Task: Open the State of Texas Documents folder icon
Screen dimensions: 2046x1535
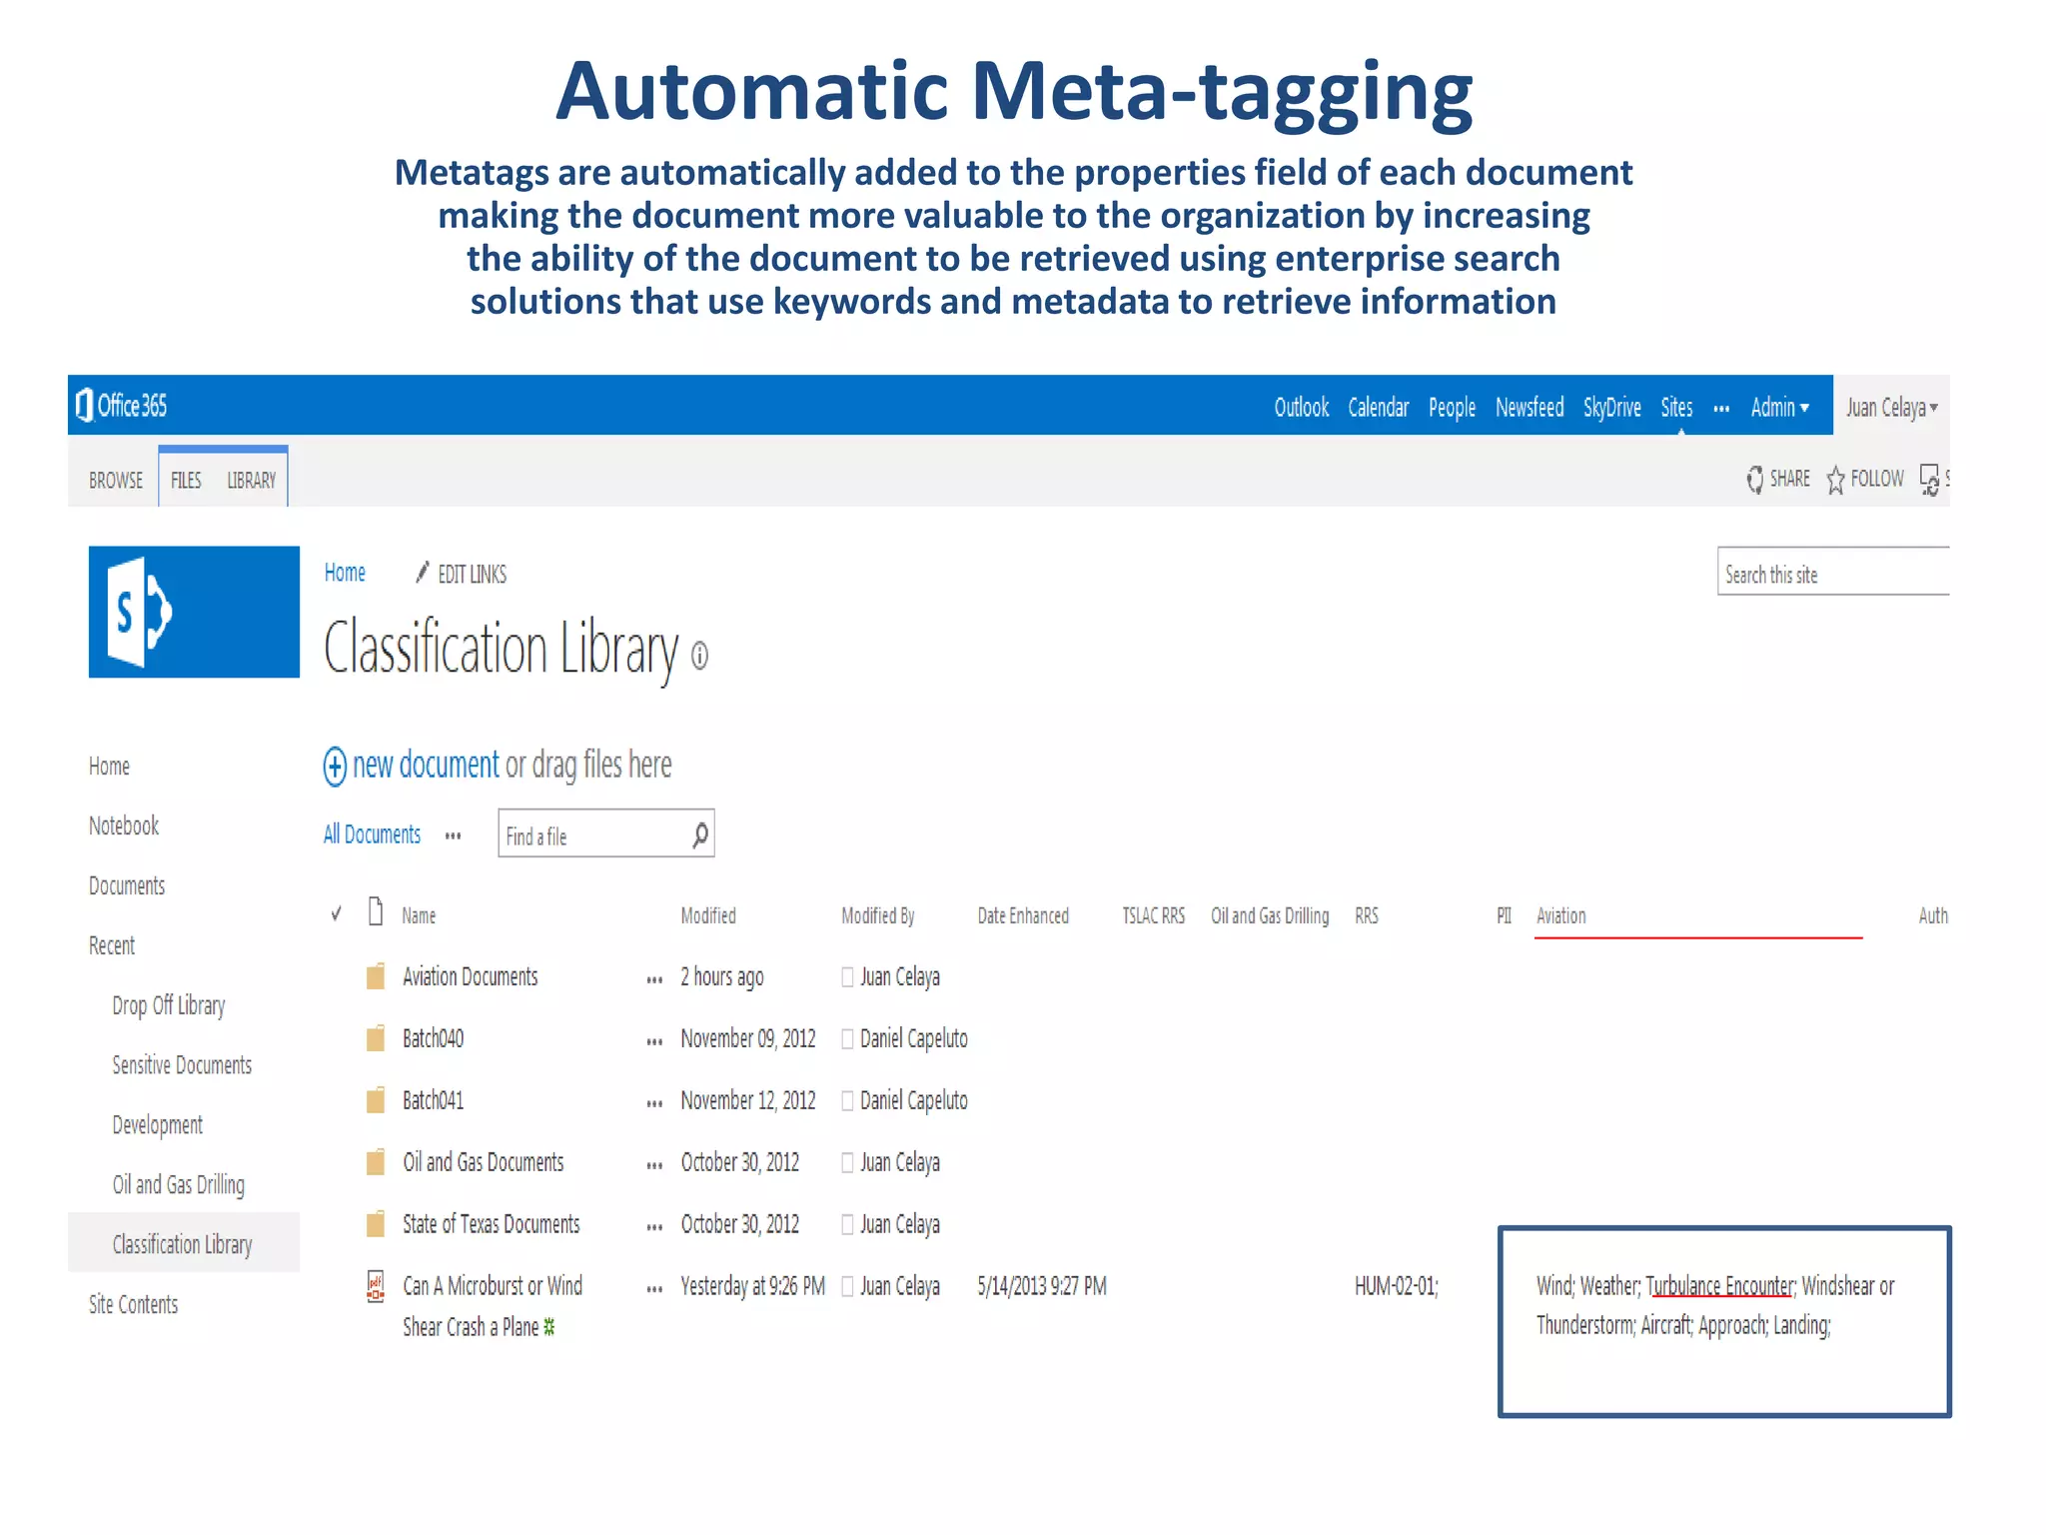Action: (x=376, y=1224)
